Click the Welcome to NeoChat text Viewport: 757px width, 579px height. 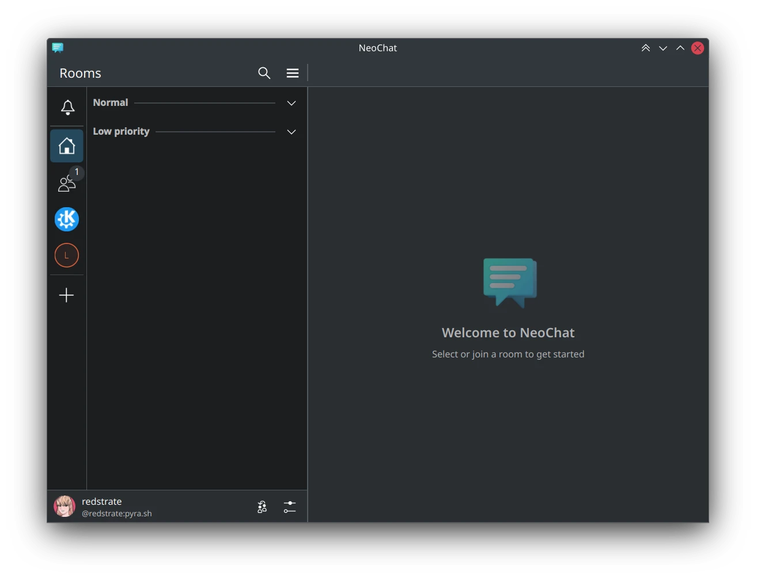(x=508, y=333)
